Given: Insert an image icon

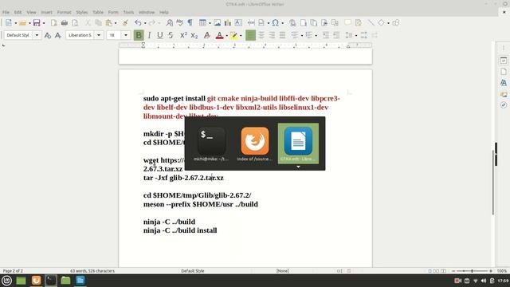Looking at the screenshot, I should coord(218,23).
